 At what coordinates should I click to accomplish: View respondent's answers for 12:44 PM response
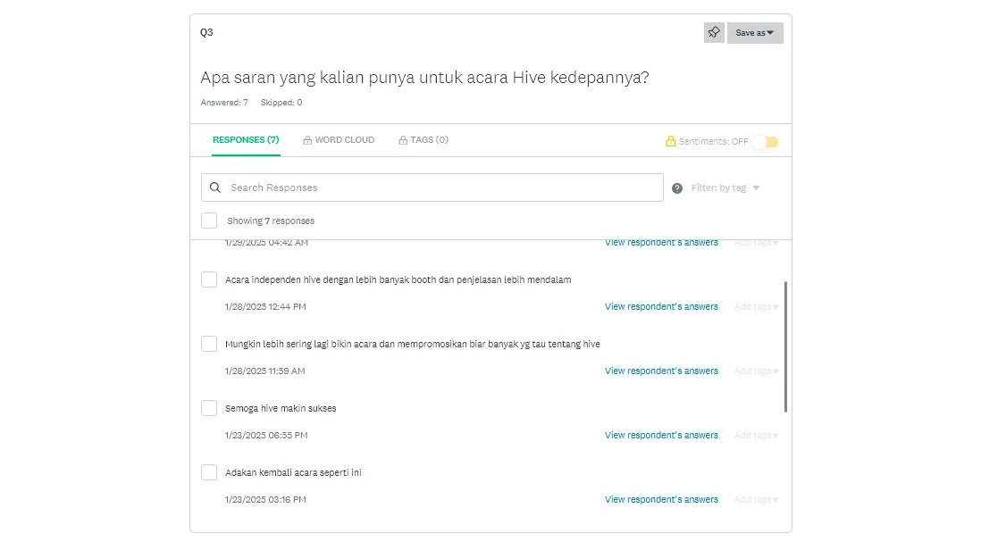(661, 307)
